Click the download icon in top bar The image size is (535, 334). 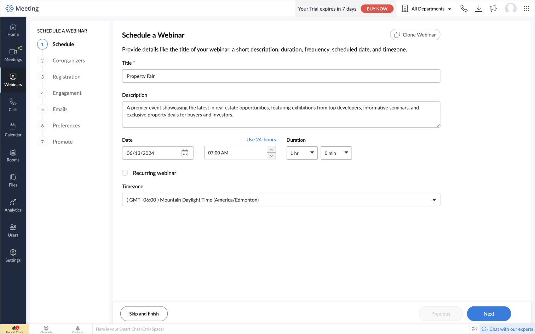pyautogui.click(x=478, y=8)
